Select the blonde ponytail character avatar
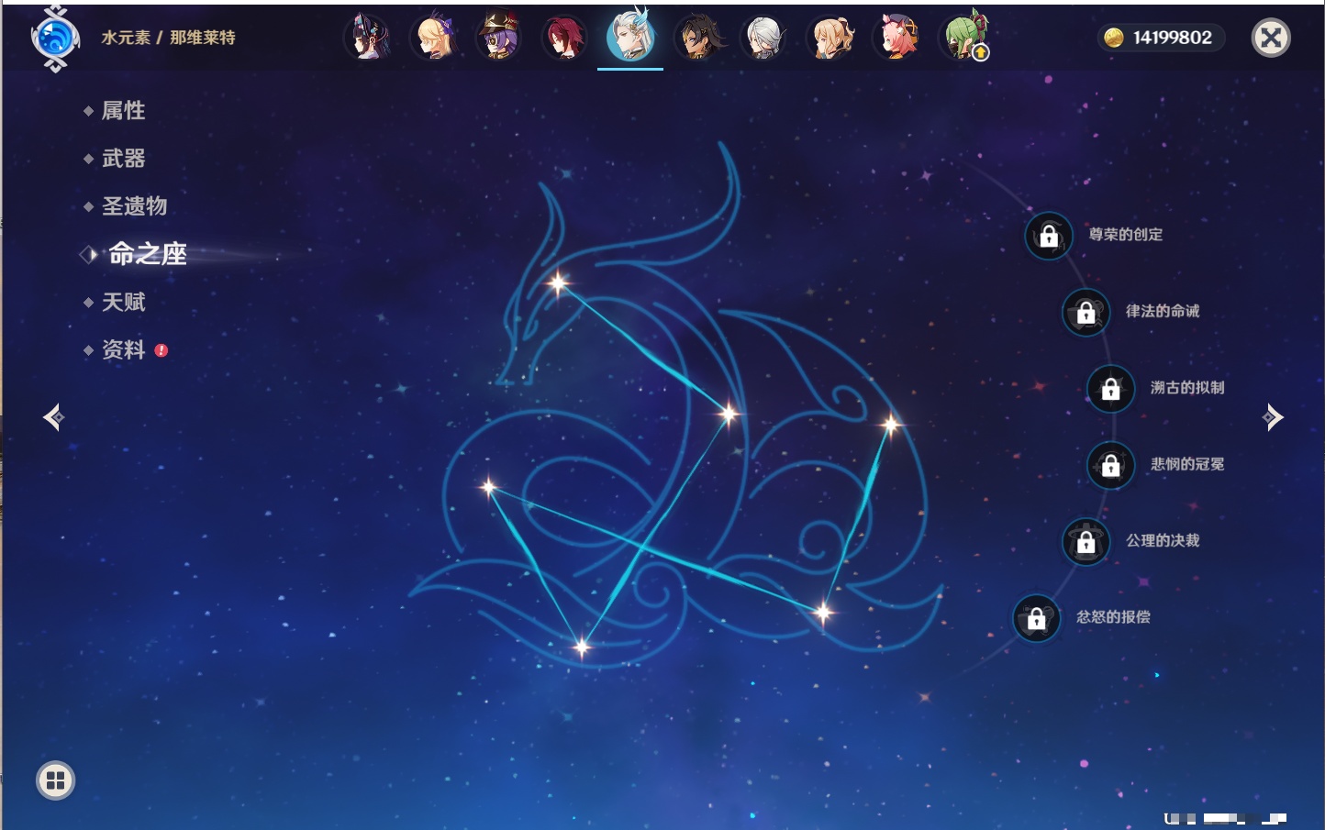The height and width of the screenshot is (830, 1325). [830, 38]
